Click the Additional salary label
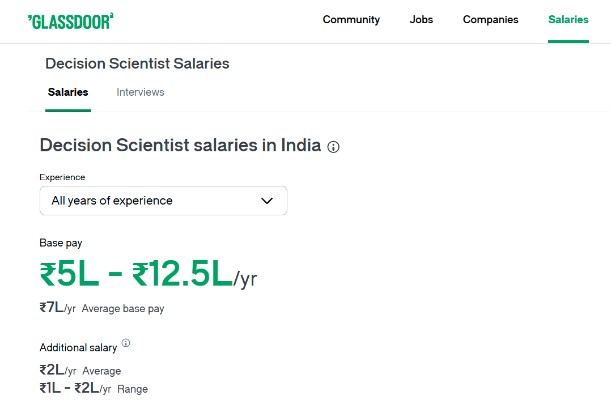Screen dimensions: 611x404 pos(78,347)
